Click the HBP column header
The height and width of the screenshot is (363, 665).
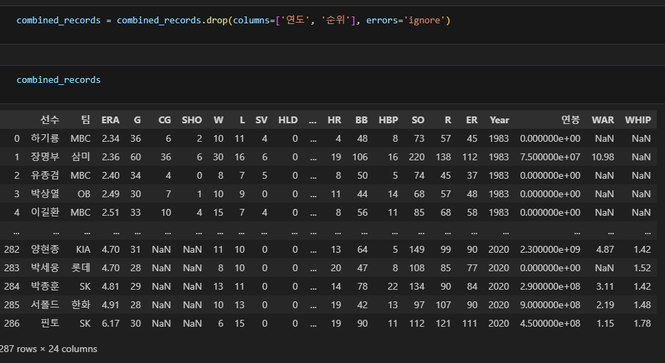click(x=389, y=120)
